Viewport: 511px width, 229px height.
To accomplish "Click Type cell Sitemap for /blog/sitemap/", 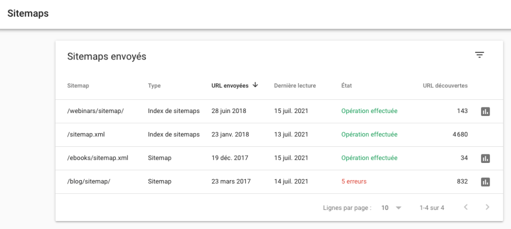I will pyautogui.click(x=160, y=182).
